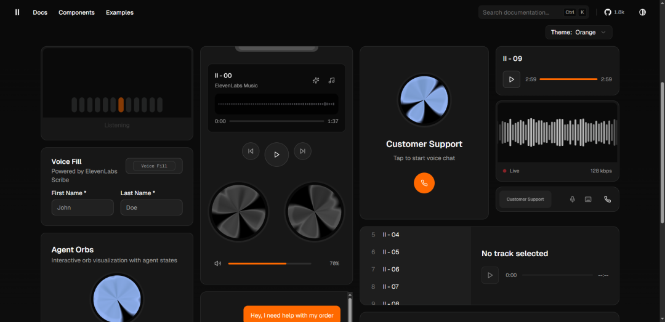Click the orange bar in the Listening visualizer
This screenshot has height=322, width=665.
(x=121, y=105)
